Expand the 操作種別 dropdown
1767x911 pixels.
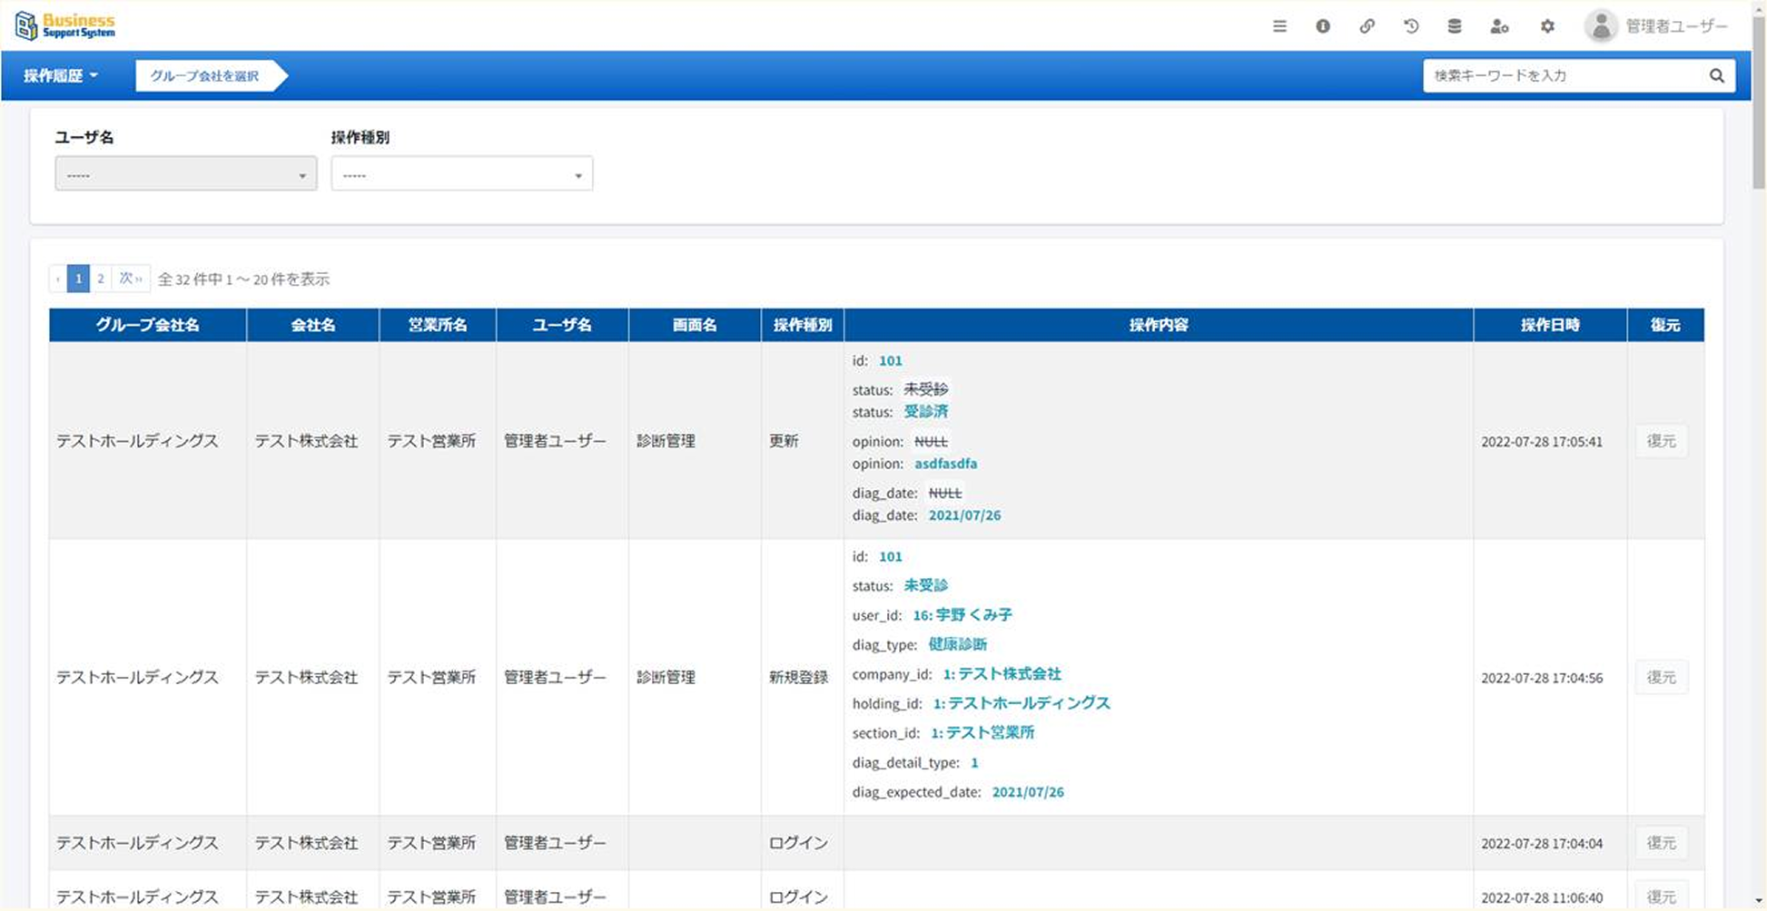click(x=461, y=174)
